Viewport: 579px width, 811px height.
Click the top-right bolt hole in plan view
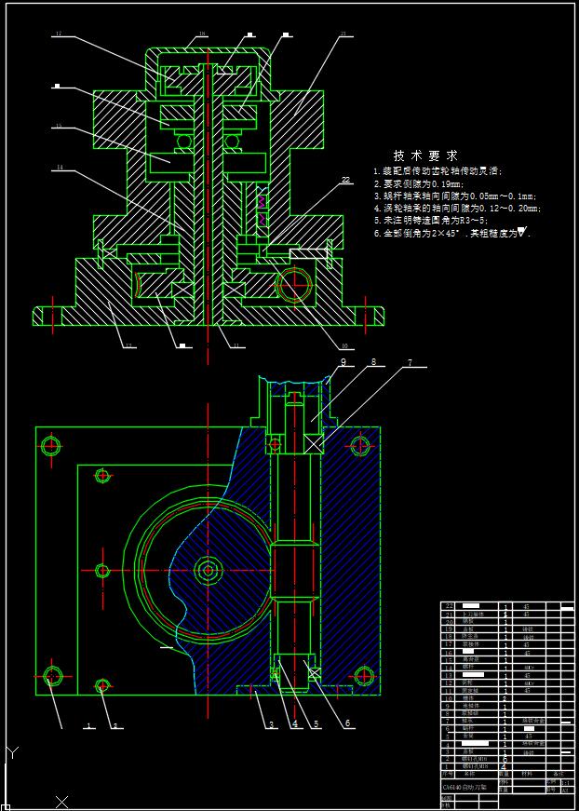(x=358, y=446)
